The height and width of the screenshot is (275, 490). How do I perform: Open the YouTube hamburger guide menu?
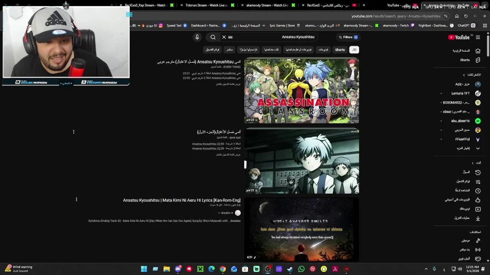(x=478, y=37)
